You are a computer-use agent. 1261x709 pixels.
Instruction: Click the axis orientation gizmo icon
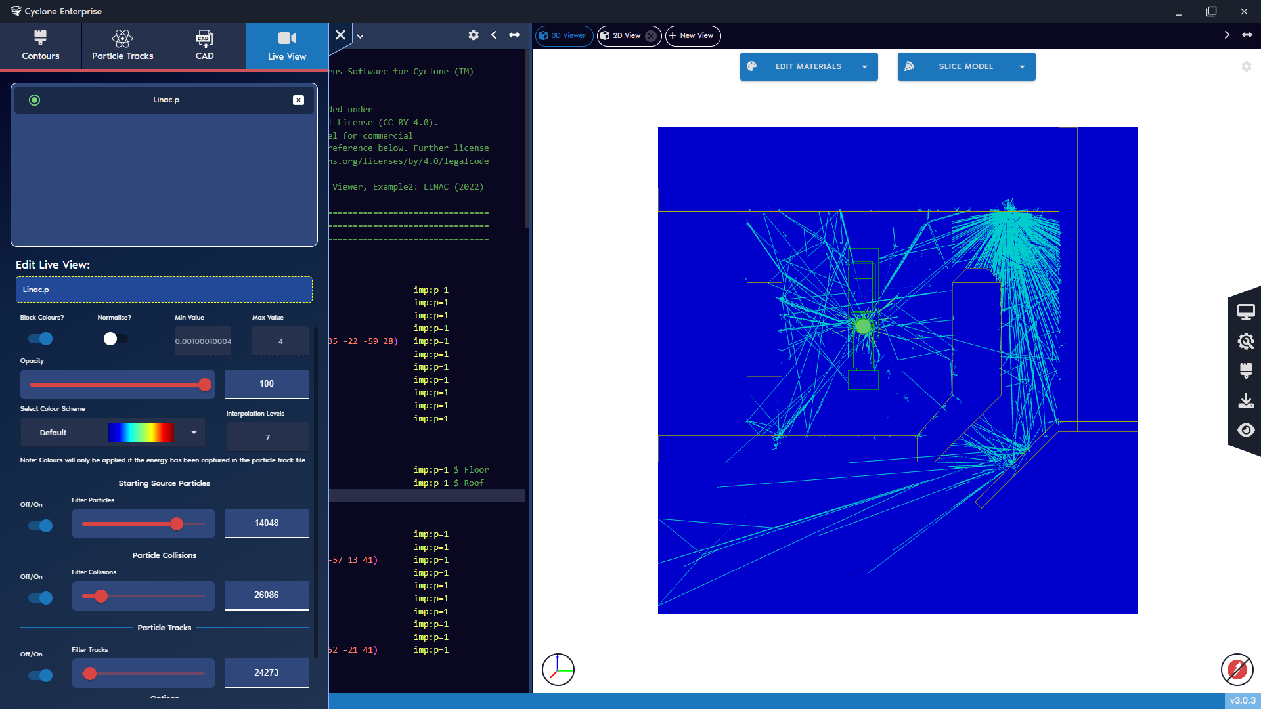(x=558, y=670)
